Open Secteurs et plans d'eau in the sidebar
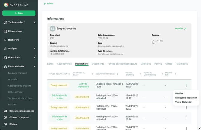 [x=20, y=98]
